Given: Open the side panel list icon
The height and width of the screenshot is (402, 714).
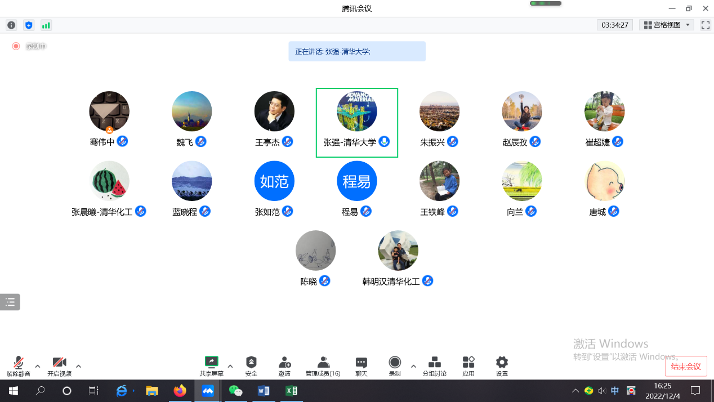Looking at the screenshot, I should [x=10, y=302].
